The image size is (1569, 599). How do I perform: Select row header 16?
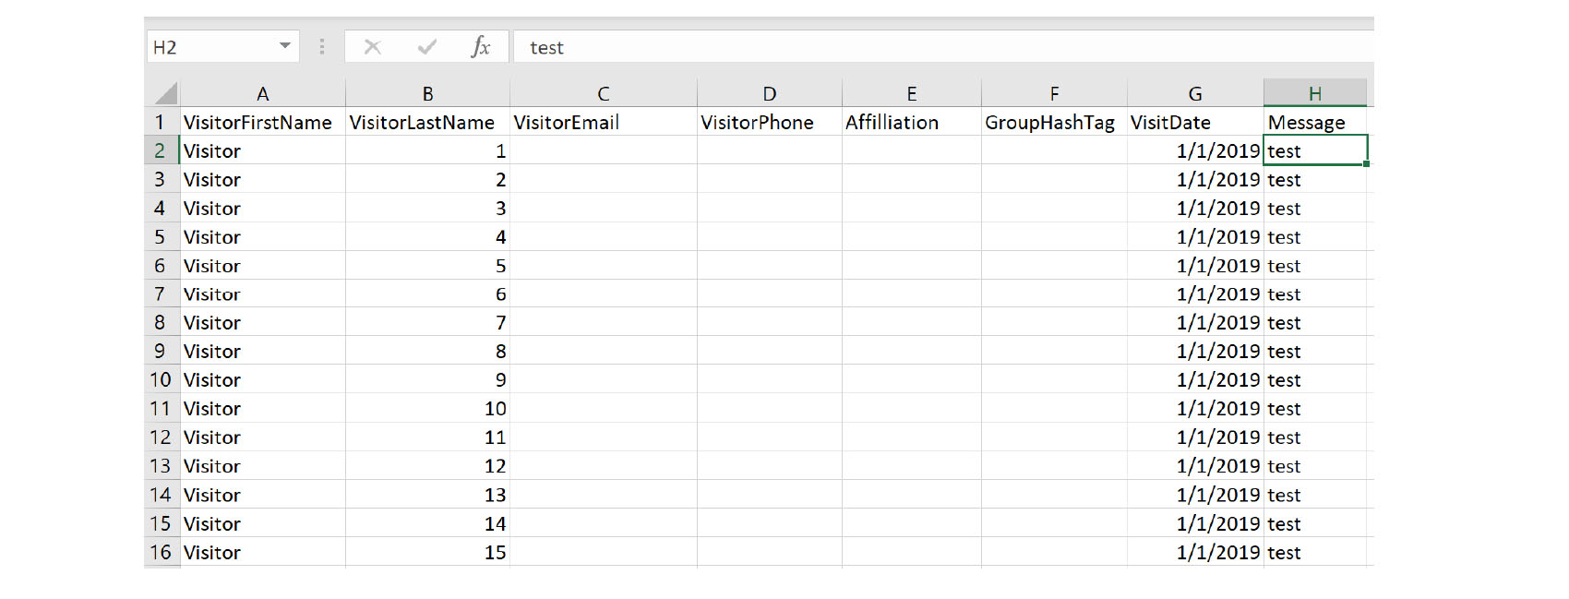click(162, 552)
